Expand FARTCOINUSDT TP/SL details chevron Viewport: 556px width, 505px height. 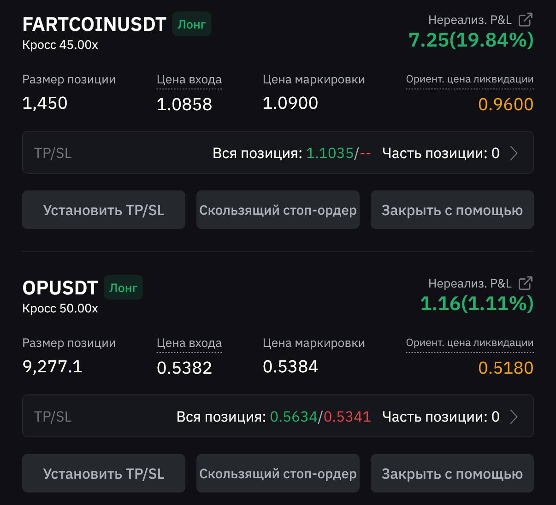(514, 153)
